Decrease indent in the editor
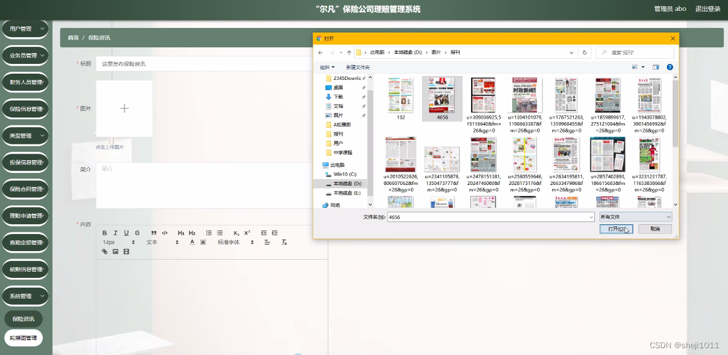 (264, 233)
